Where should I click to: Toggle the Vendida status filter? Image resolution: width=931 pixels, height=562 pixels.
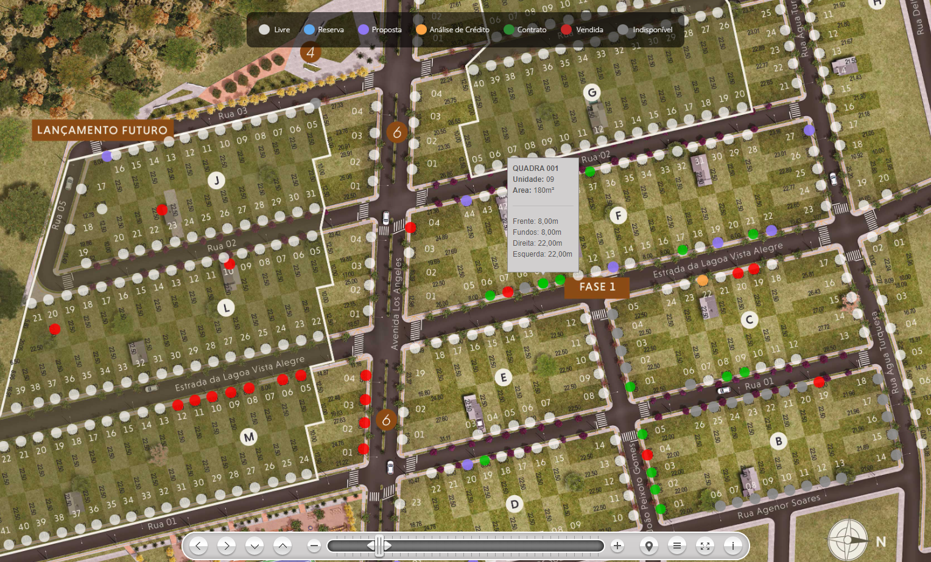582,29
